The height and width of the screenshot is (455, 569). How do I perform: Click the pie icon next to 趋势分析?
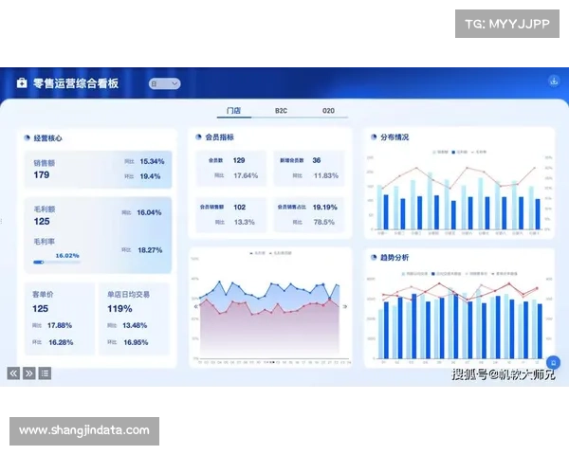coord(374,257)
